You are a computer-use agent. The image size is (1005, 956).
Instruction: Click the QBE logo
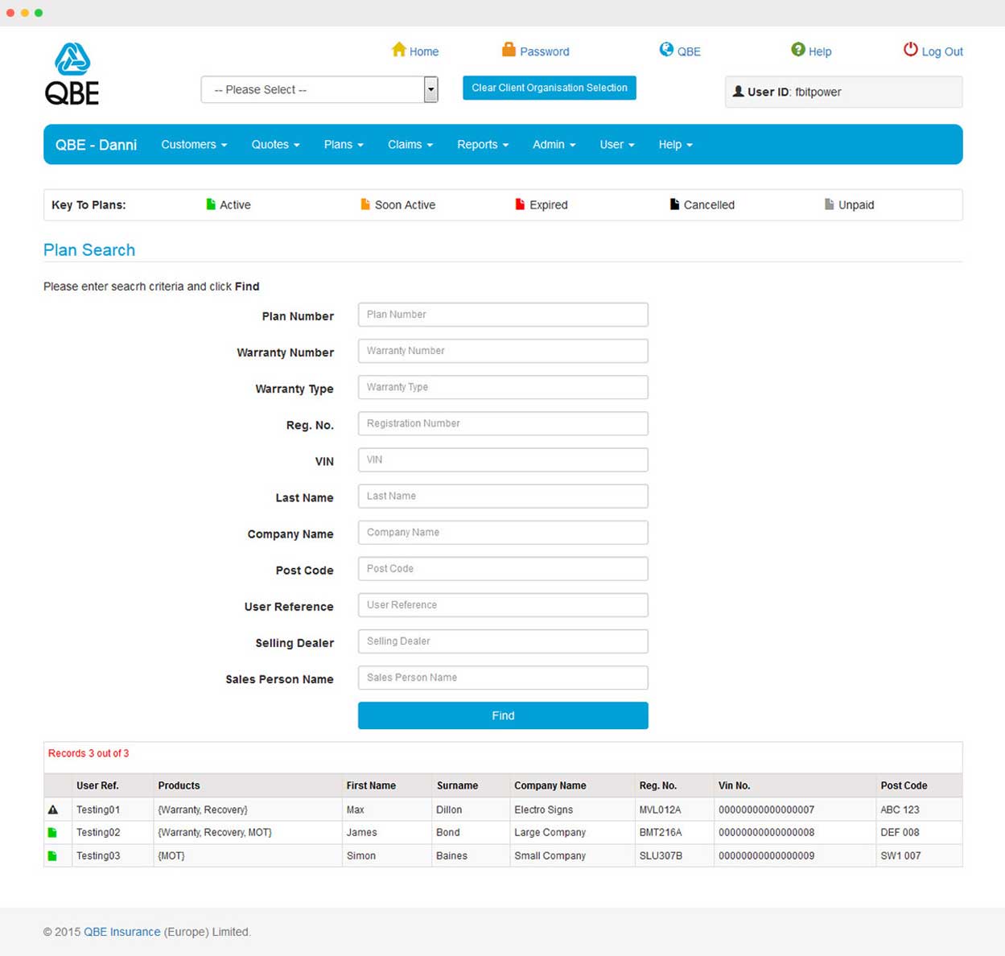pos(72,74)
